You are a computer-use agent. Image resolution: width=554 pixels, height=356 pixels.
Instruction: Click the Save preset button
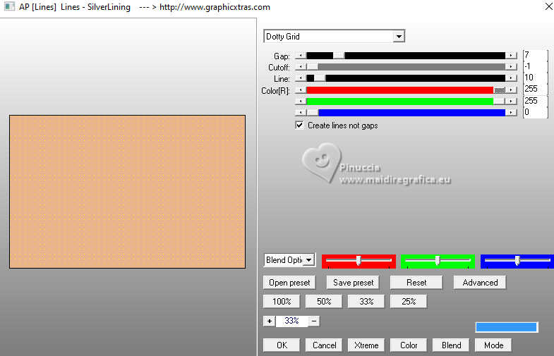[x=353, y=283]
